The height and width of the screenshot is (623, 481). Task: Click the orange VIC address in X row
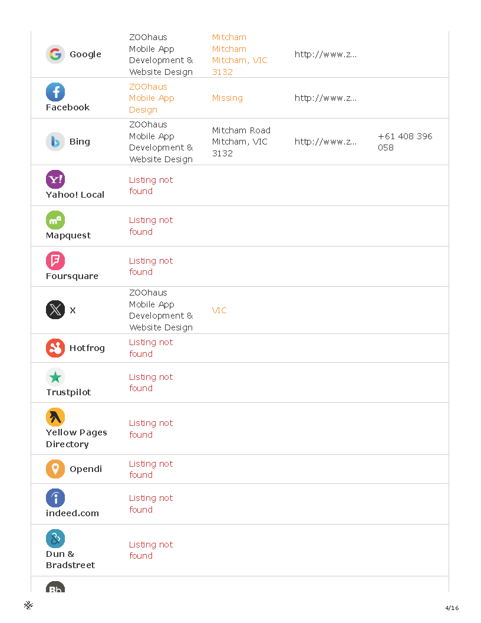click(x=219, y=310)
